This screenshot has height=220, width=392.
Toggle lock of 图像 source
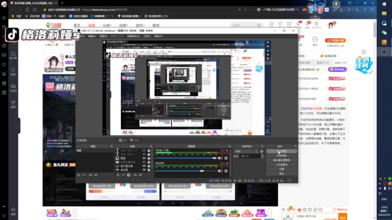point(149,158)
